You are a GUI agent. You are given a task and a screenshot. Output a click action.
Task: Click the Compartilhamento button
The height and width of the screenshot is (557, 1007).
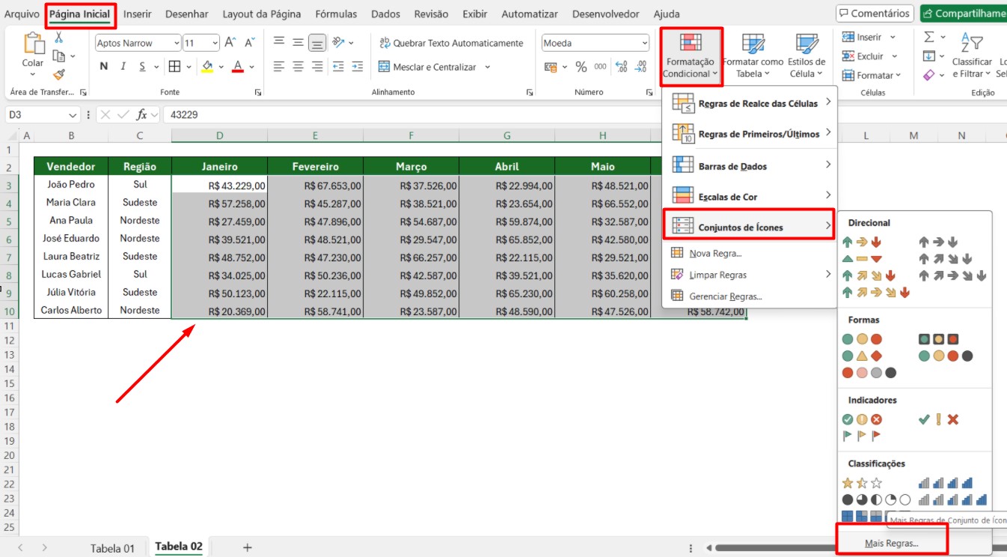pyautogui.click(x=965, y=13)
